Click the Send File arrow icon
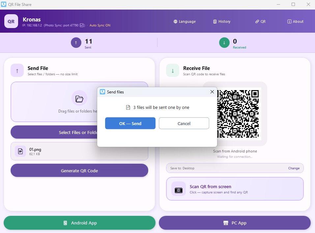The height and width of the screenshot is (233, 315). pyautogui.click(x=17, y=70)
